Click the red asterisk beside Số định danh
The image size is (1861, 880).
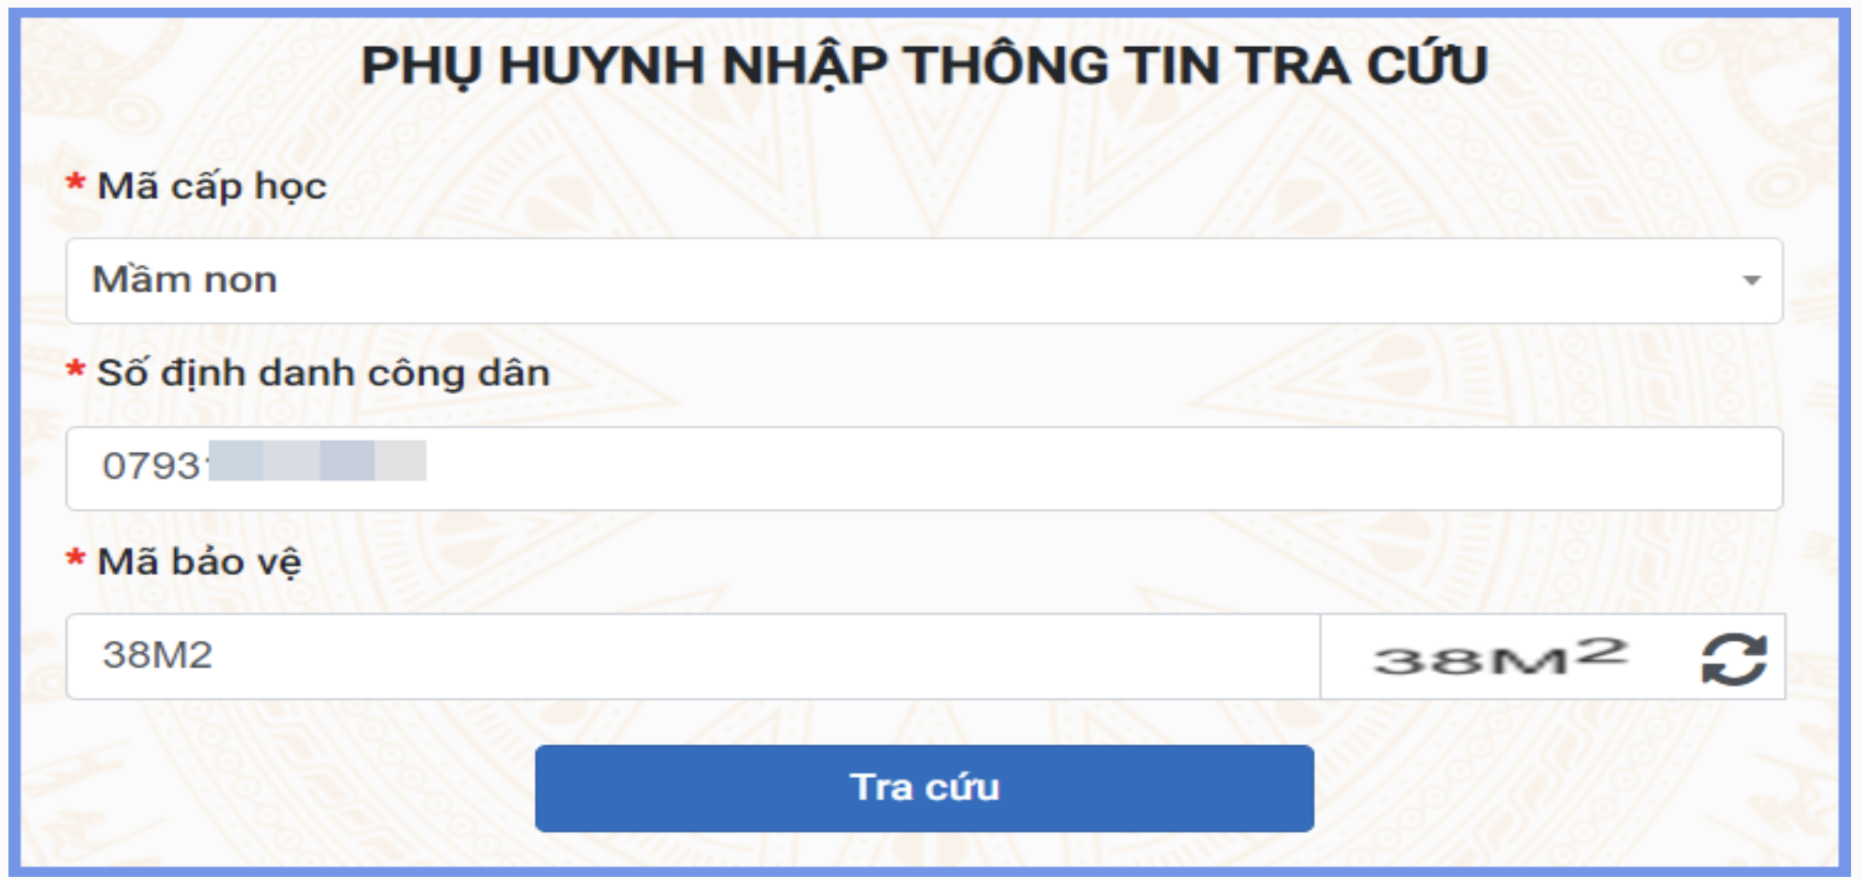[75, 369]
